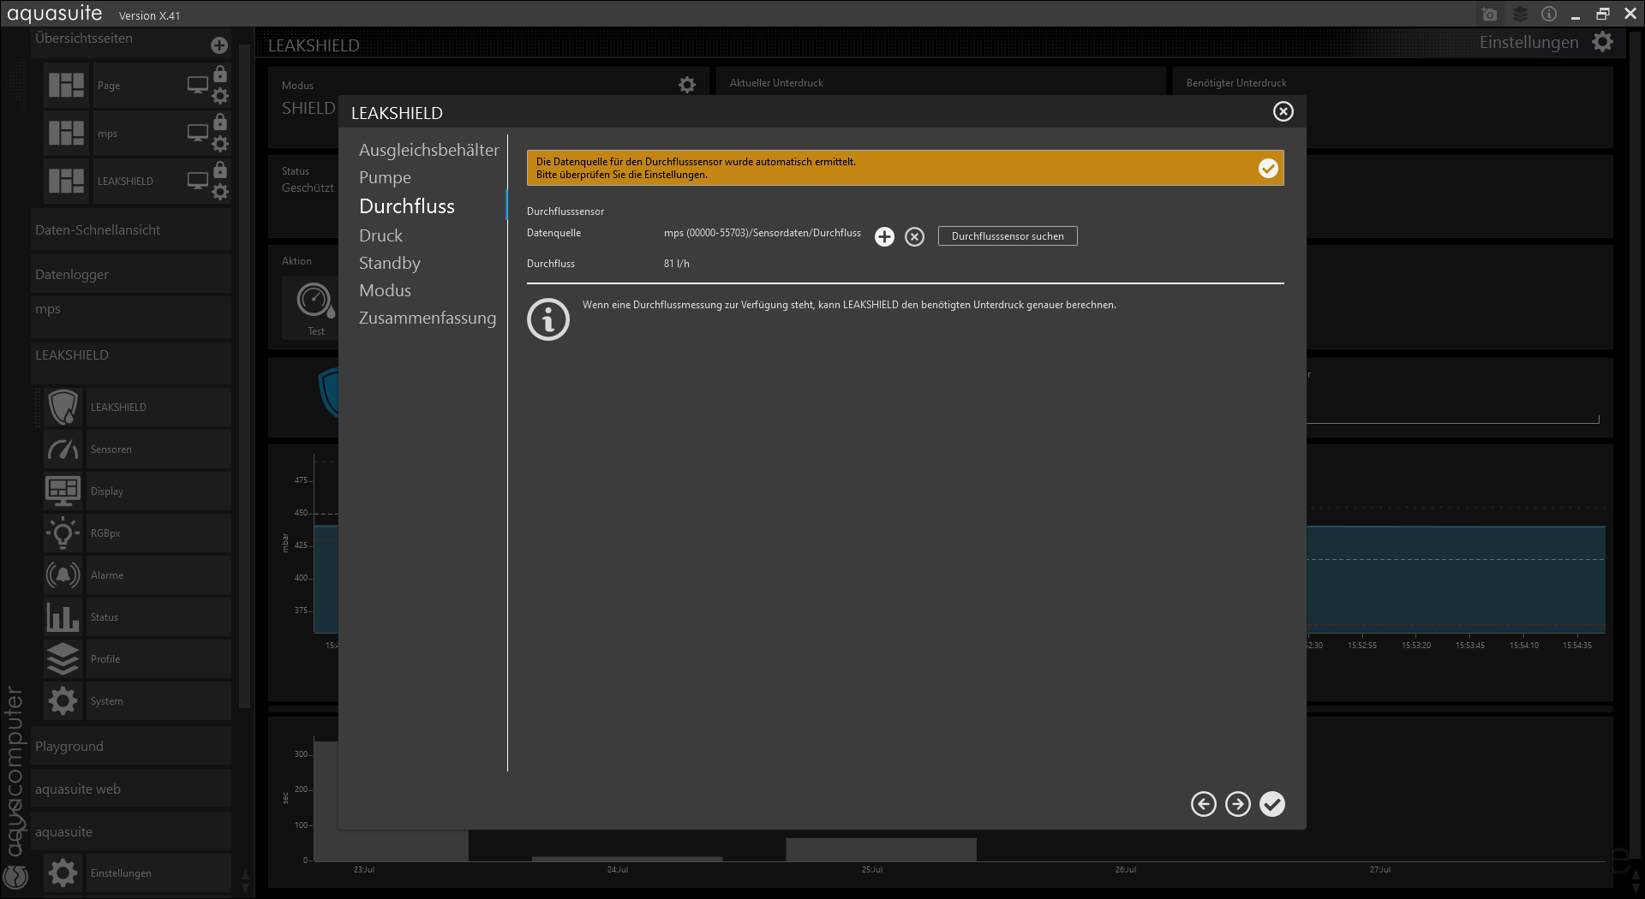
Task: Remove the flow sensor data source
Action: coord(914,237)
